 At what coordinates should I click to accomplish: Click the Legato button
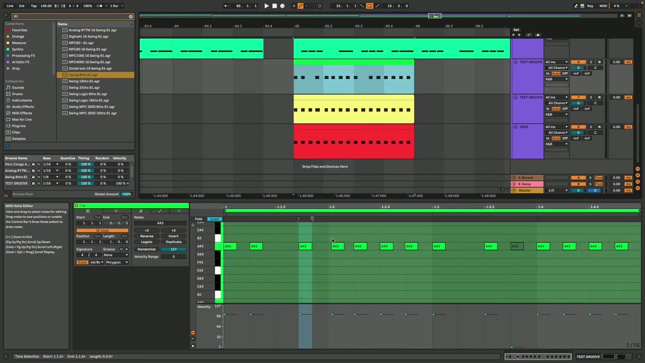click(x=147, y=242)
